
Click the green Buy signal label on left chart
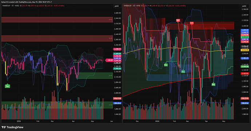point(7,86)
